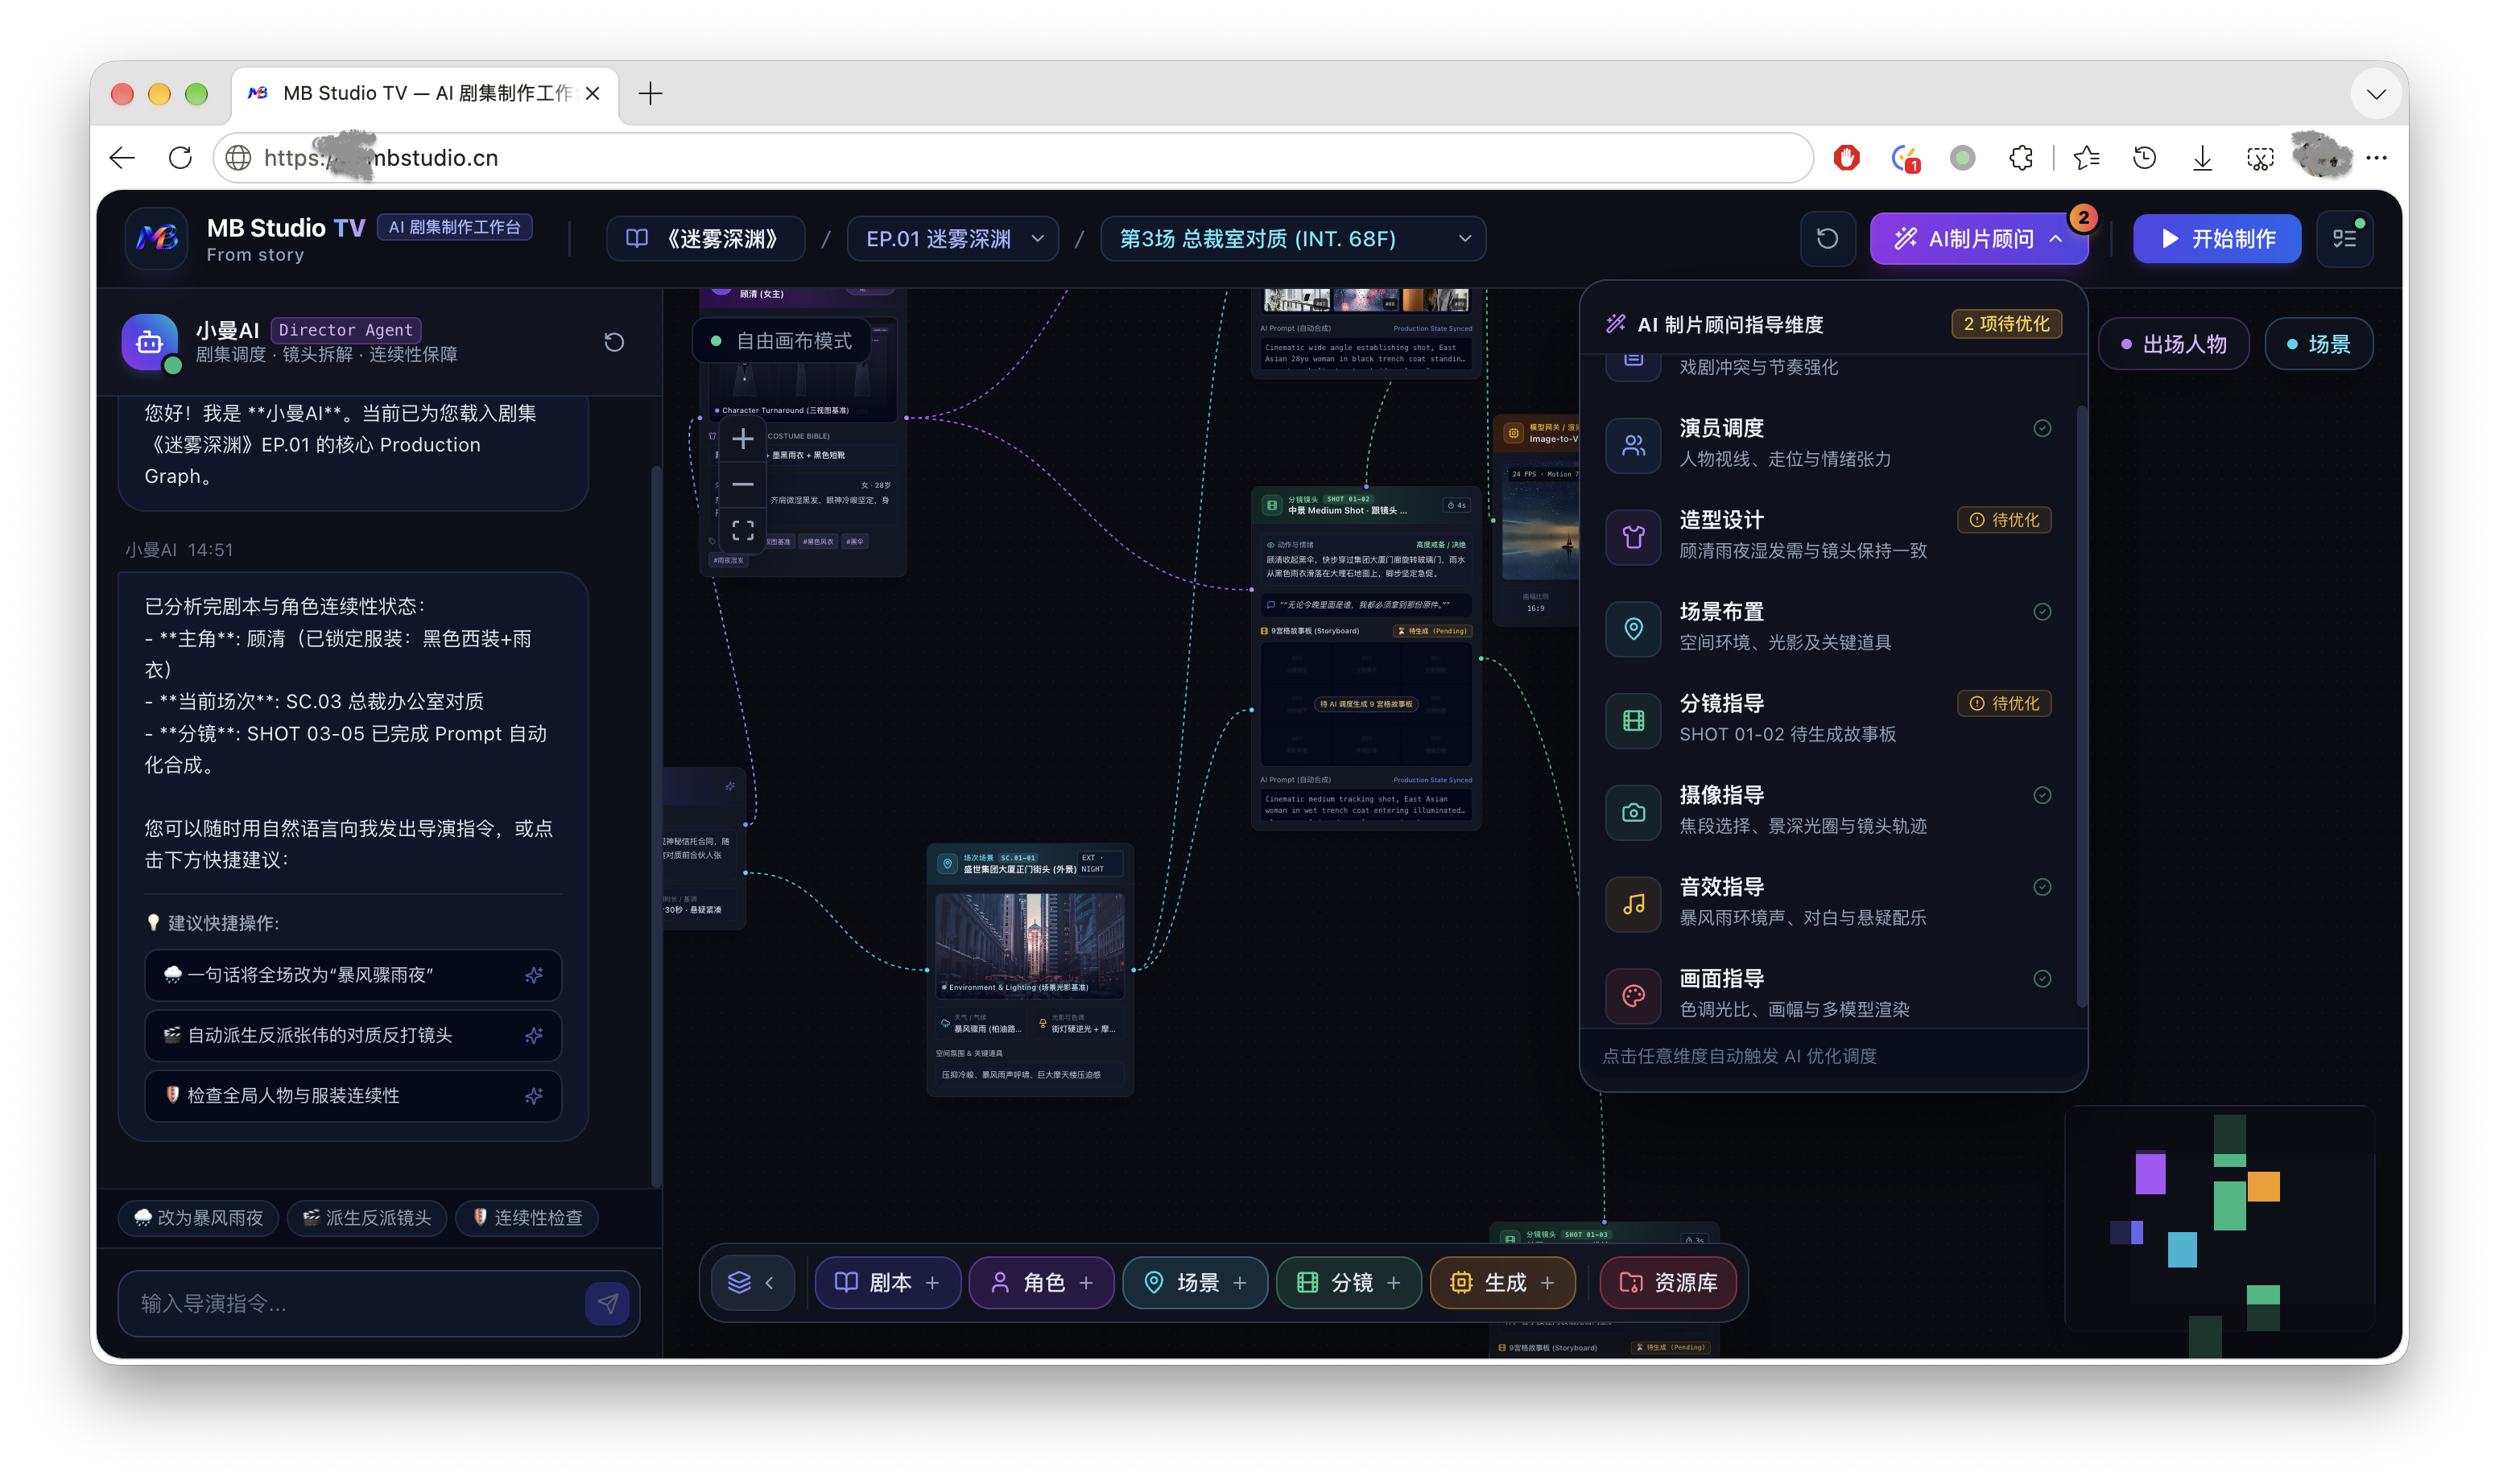Choose 自动派生反派张伟的对质反打镜头 suggestion

pyautogui.click(x=352, y=1035)
